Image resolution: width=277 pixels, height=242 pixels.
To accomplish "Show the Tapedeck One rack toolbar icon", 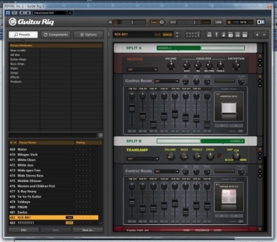I will click(209, 34).
